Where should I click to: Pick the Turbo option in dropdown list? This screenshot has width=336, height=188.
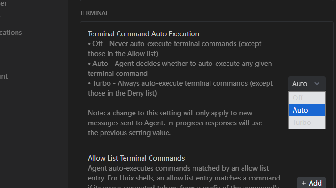(307, 123)
